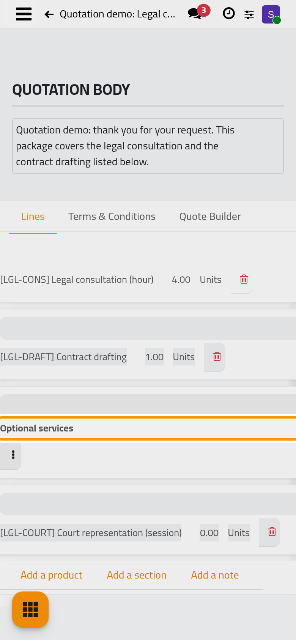Viewport: 296px width, 640px height.
Task: Select the Court representation (session) product
Action: [x=91, y=533]
